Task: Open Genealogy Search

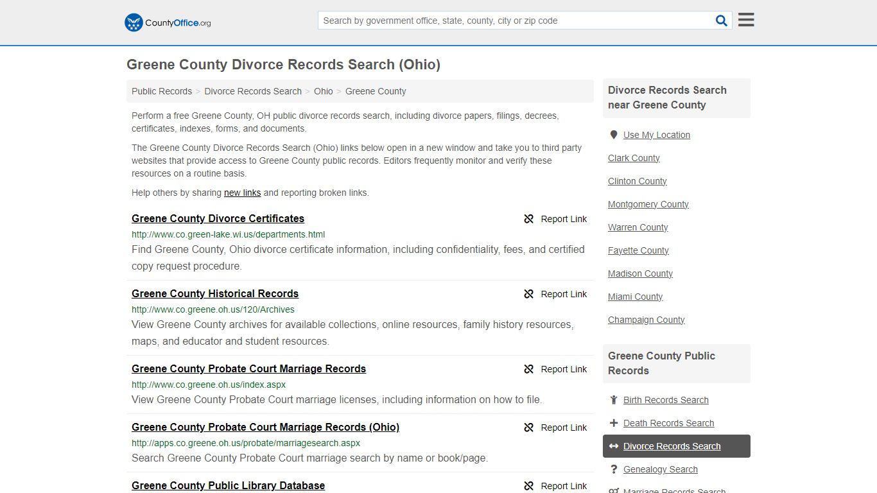Action: [661, 469]
